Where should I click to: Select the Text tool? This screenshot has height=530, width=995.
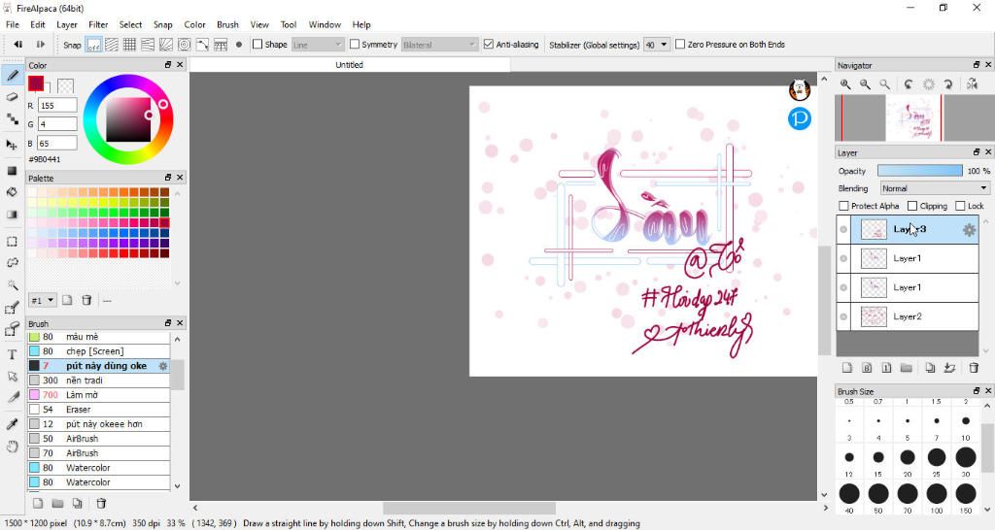coord(12,354)
